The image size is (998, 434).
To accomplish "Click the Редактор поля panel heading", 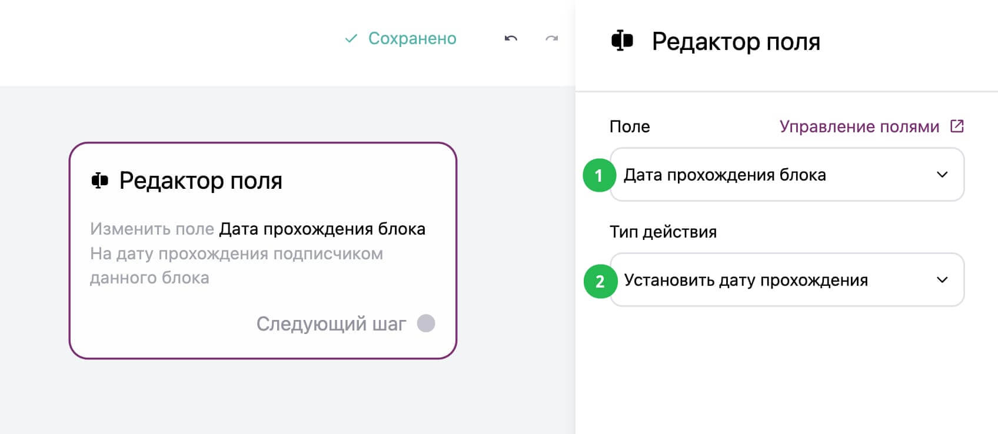I will [x=736, y=42].
